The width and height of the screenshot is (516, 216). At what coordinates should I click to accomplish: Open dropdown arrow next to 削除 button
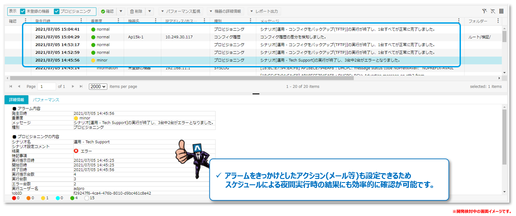pyautogui.click(x=149, y=11)
